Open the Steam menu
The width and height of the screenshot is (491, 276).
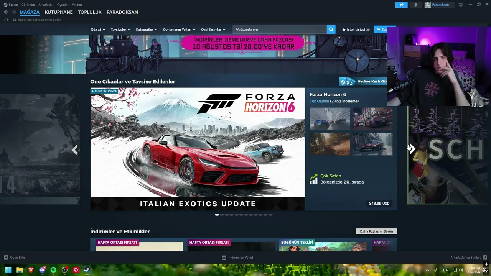click(x=13, y=5)
